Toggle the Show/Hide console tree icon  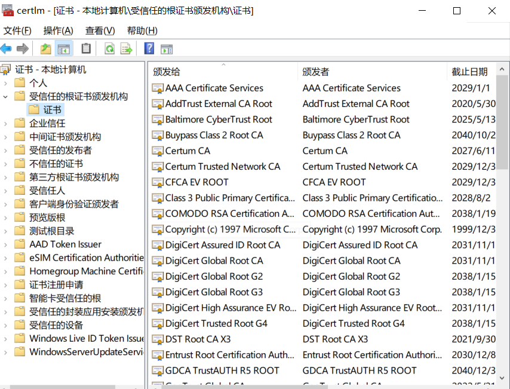(x=63, y=49)
